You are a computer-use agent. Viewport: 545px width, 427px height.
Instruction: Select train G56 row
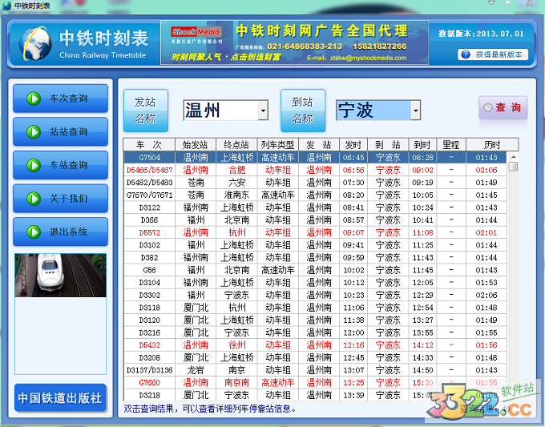pos(315,270)
